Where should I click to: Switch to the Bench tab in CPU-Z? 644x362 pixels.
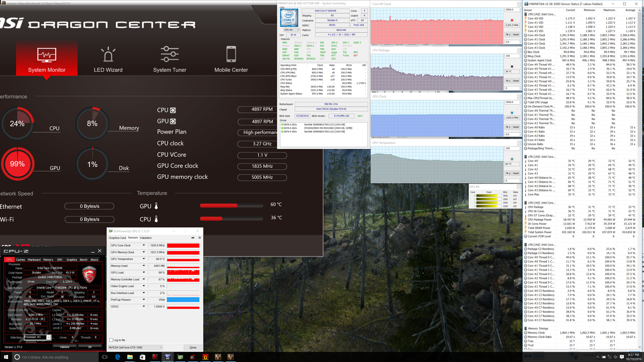tap(84, 260)
